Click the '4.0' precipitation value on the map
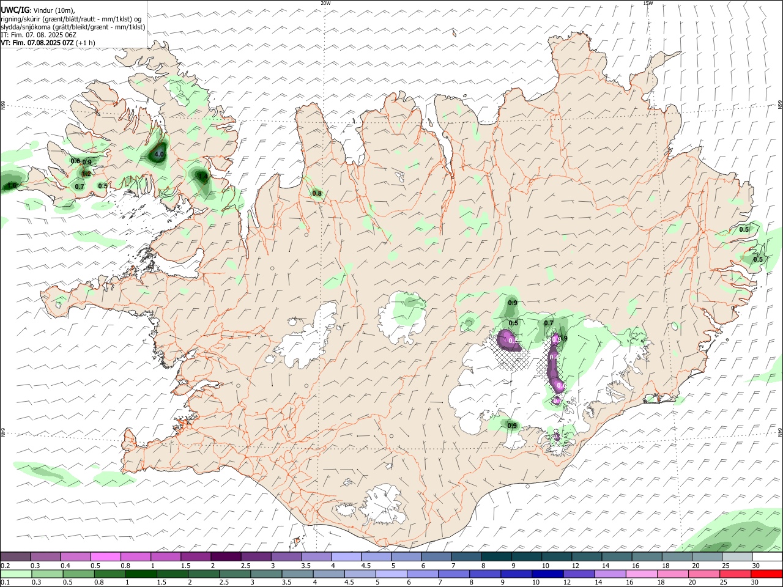 pyautogui.click(x=159, y=155)
